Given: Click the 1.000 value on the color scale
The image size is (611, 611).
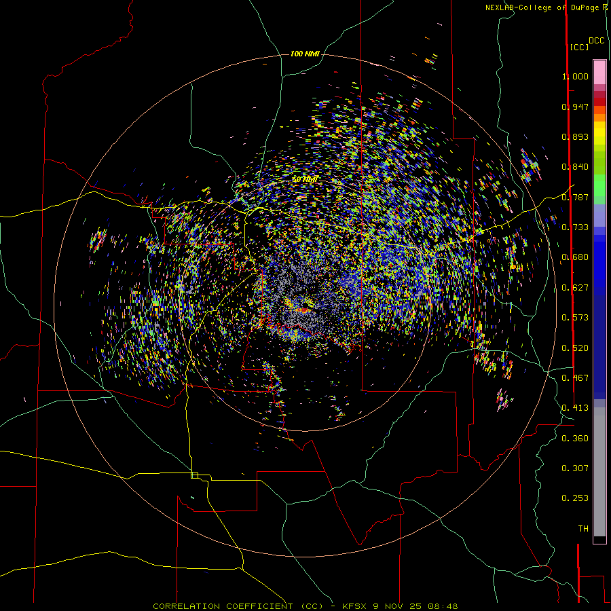Looking at the screenshot, I should pyautogui.click(x=575, y=76).
